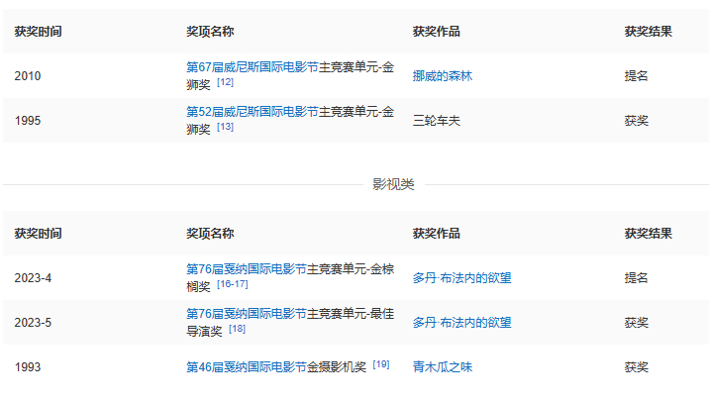
Task: Open 多丹·布法内的欲望 link in the 2023-4 row
Action: click(x=461, y=277)
